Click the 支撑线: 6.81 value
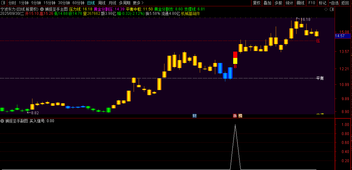This screenshot has height=170, width=352. [194, 9]
